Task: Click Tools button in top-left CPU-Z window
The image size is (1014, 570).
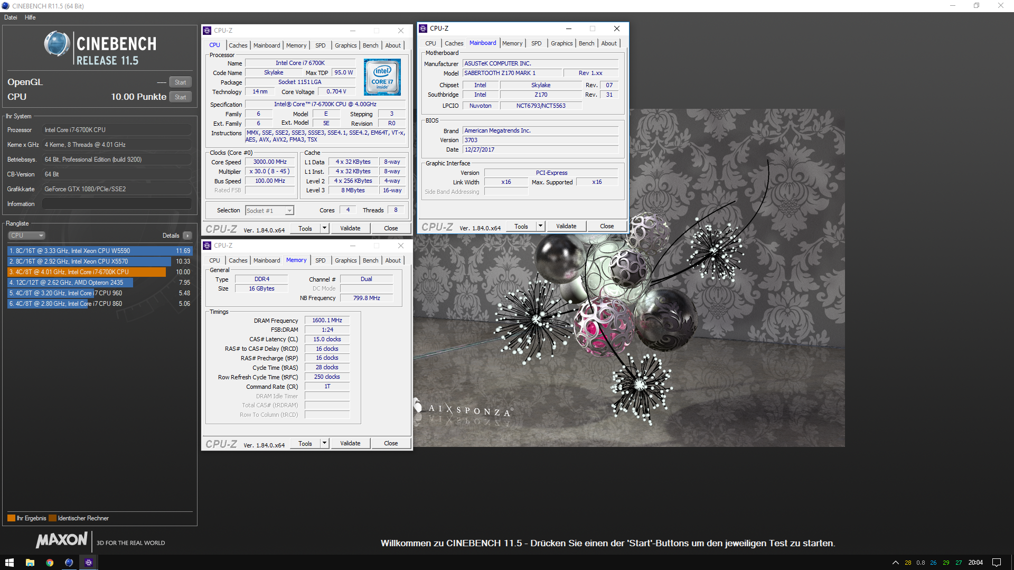Action: pyautogui.click(x=305, y=229)
